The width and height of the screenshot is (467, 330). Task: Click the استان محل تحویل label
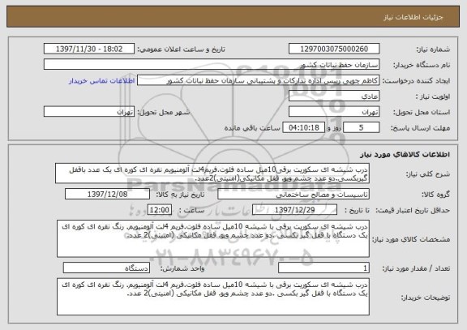(x=422, y=113)
